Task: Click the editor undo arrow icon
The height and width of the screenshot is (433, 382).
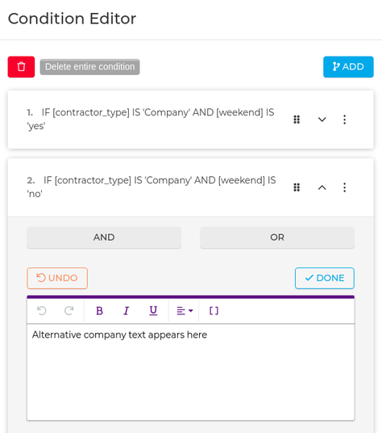Action: (42, 311)
